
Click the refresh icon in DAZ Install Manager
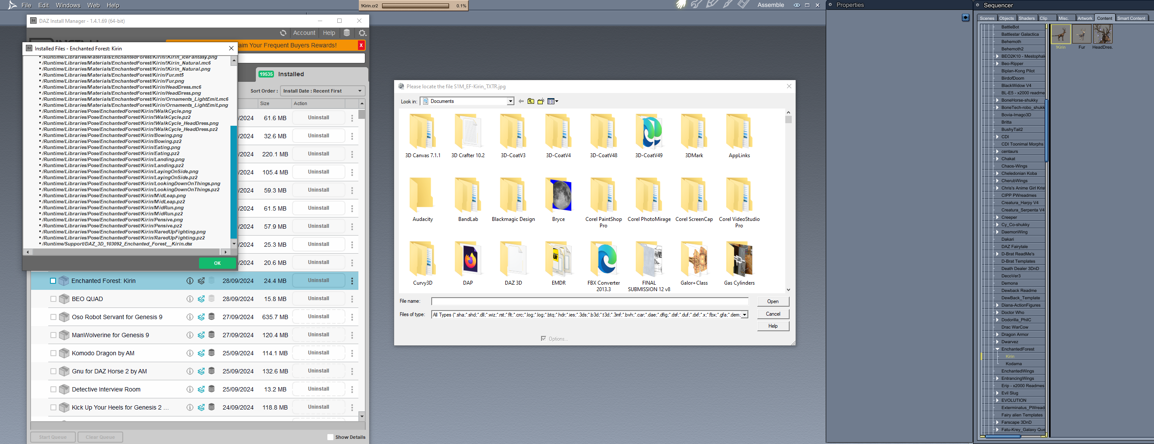click(x=283, y=33)
